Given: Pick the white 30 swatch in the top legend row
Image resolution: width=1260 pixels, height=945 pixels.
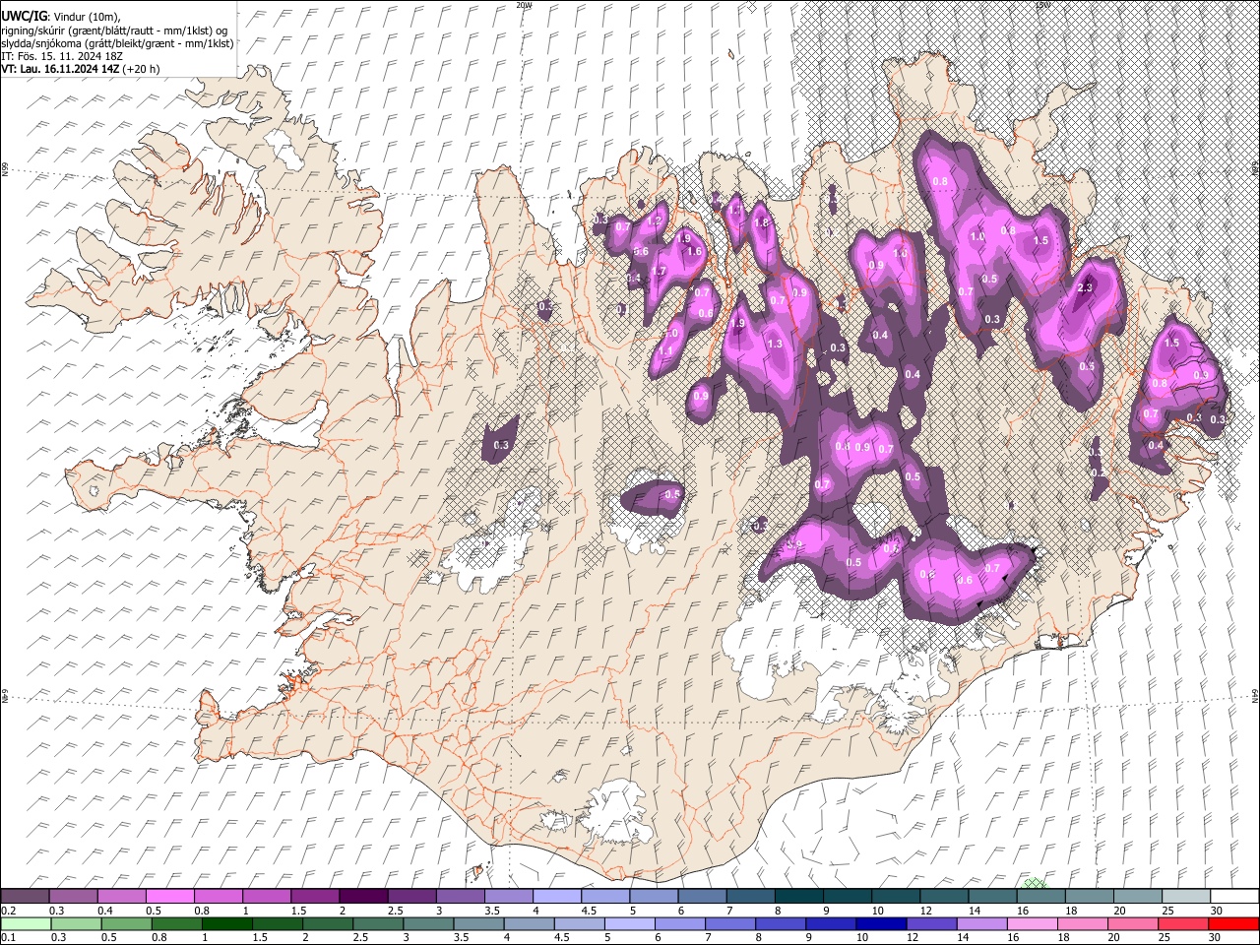Looking at the screenshot, I should (x=1233, y=897).
